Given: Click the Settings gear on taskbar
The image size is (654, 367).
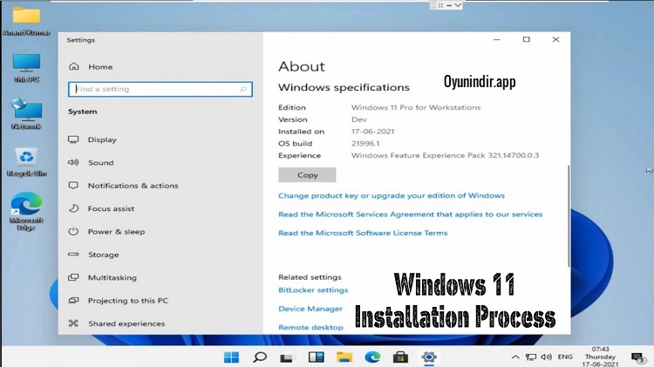Looking at the screenshot, I should pyautogui.click(x=429, y=357).
